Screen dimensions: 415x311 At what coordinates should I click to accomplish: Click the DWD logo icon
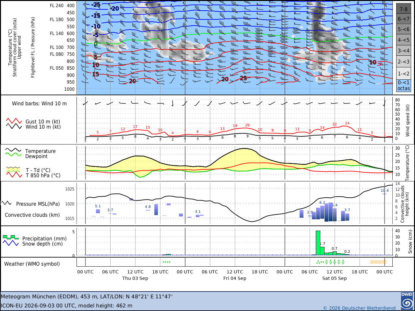click(407, 301)
